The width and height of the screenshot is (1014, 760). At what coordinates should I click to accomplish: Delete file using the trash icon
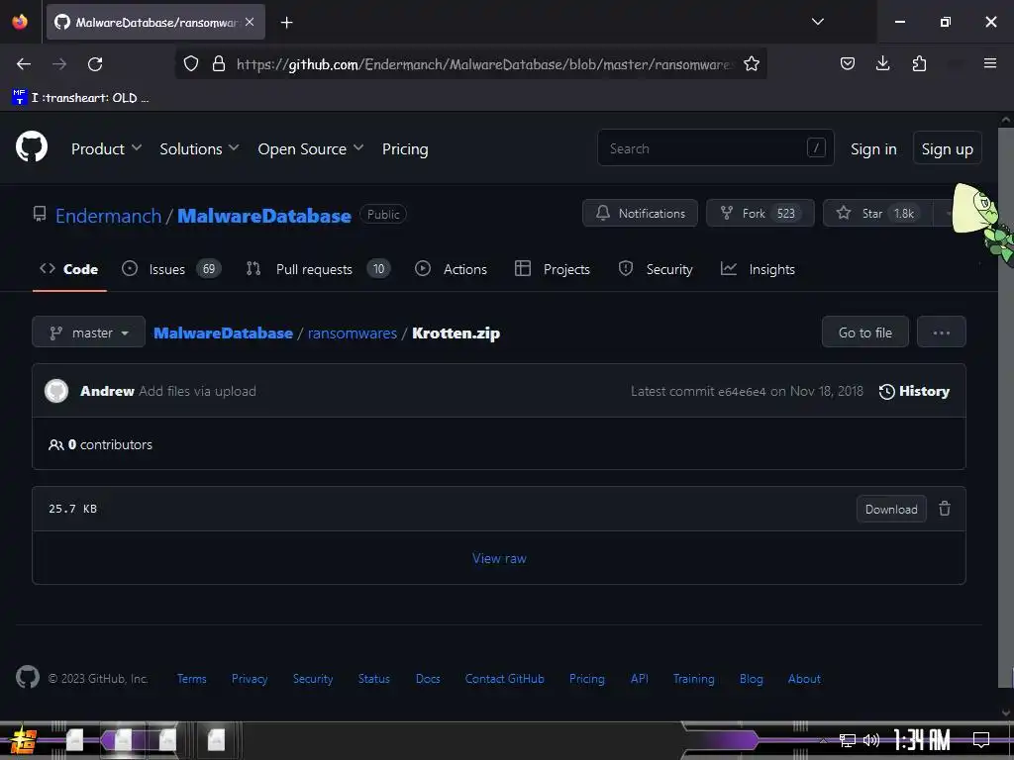pyautogui.click(x=944, y=509)
